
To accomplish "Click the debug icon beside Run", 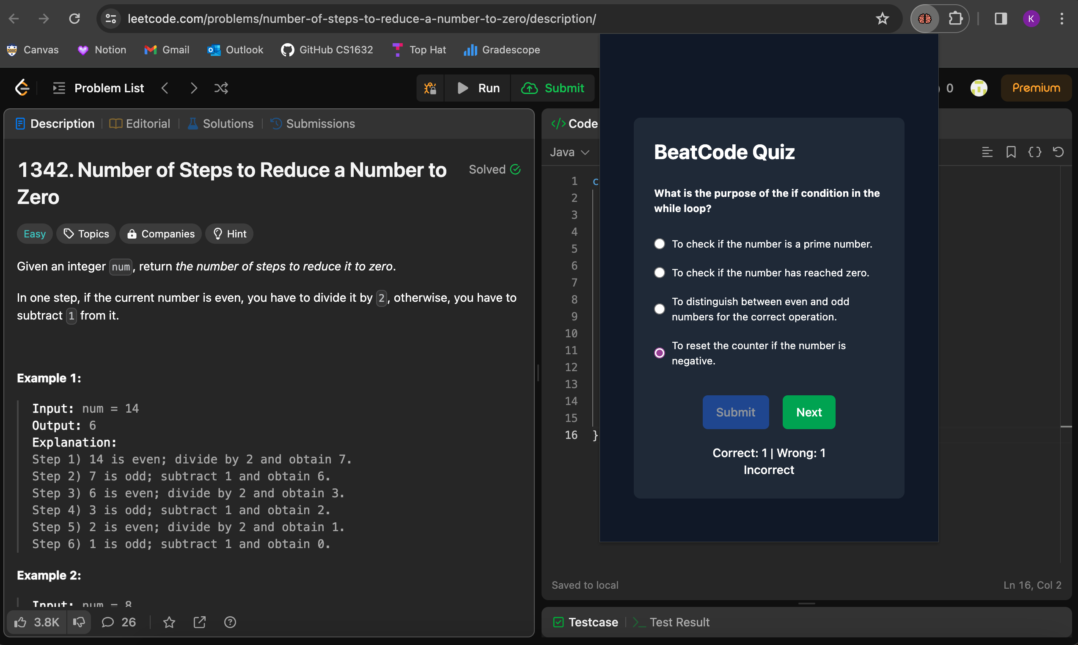I will [430, 88].
